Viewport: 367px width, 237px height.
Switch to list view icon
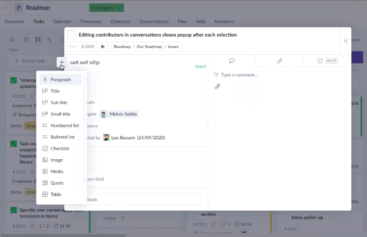26,39
